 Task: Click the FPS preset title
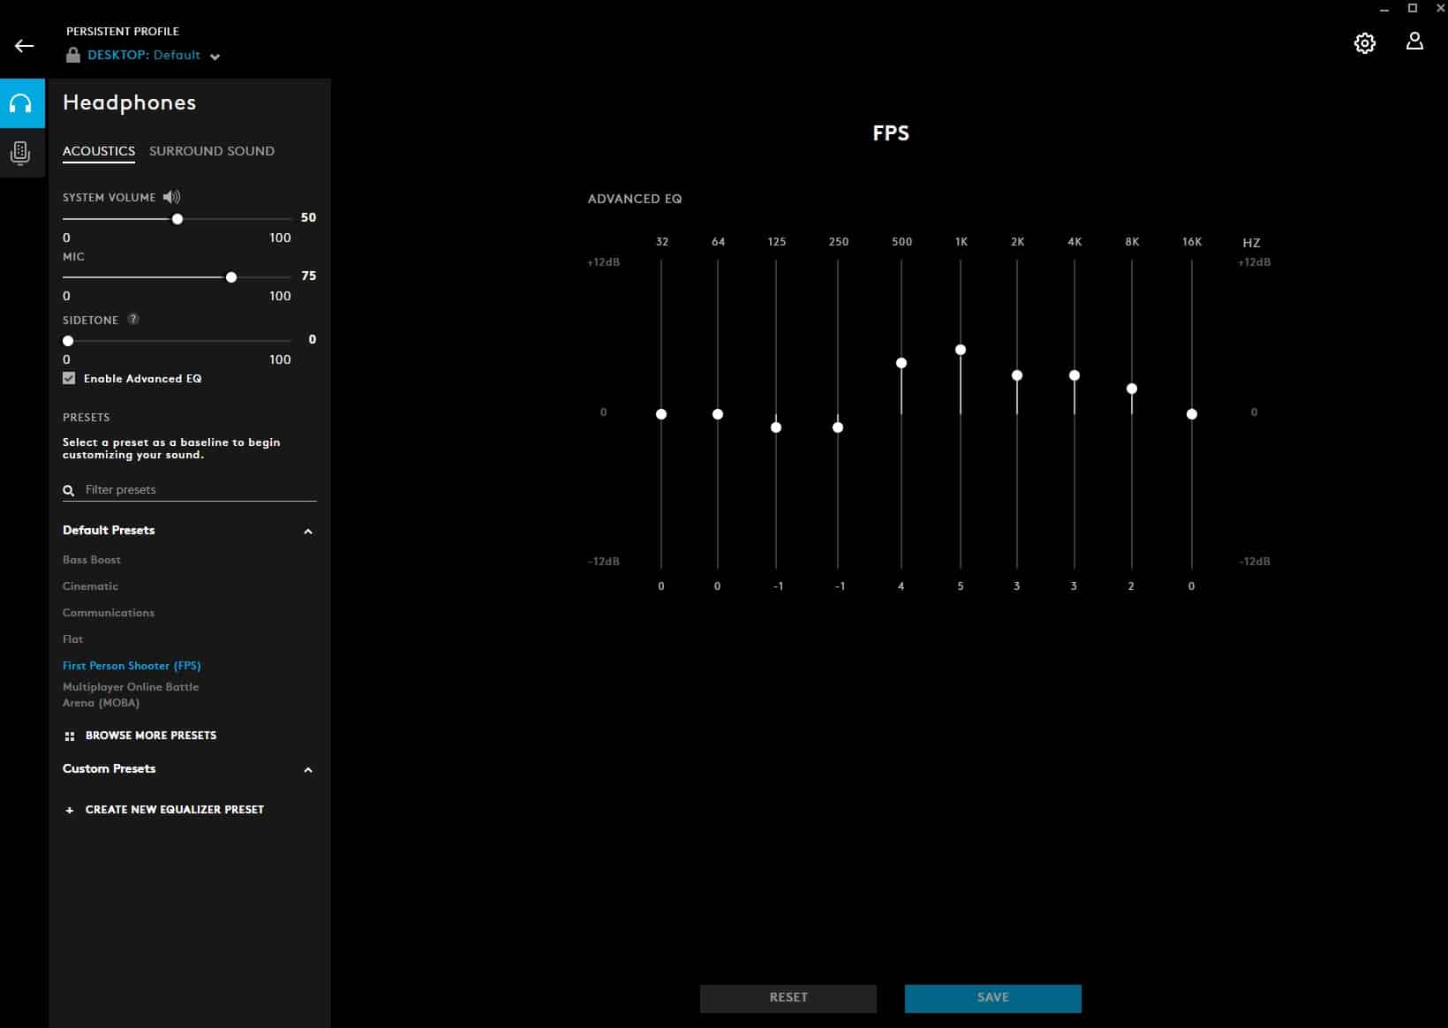point(891,133)
